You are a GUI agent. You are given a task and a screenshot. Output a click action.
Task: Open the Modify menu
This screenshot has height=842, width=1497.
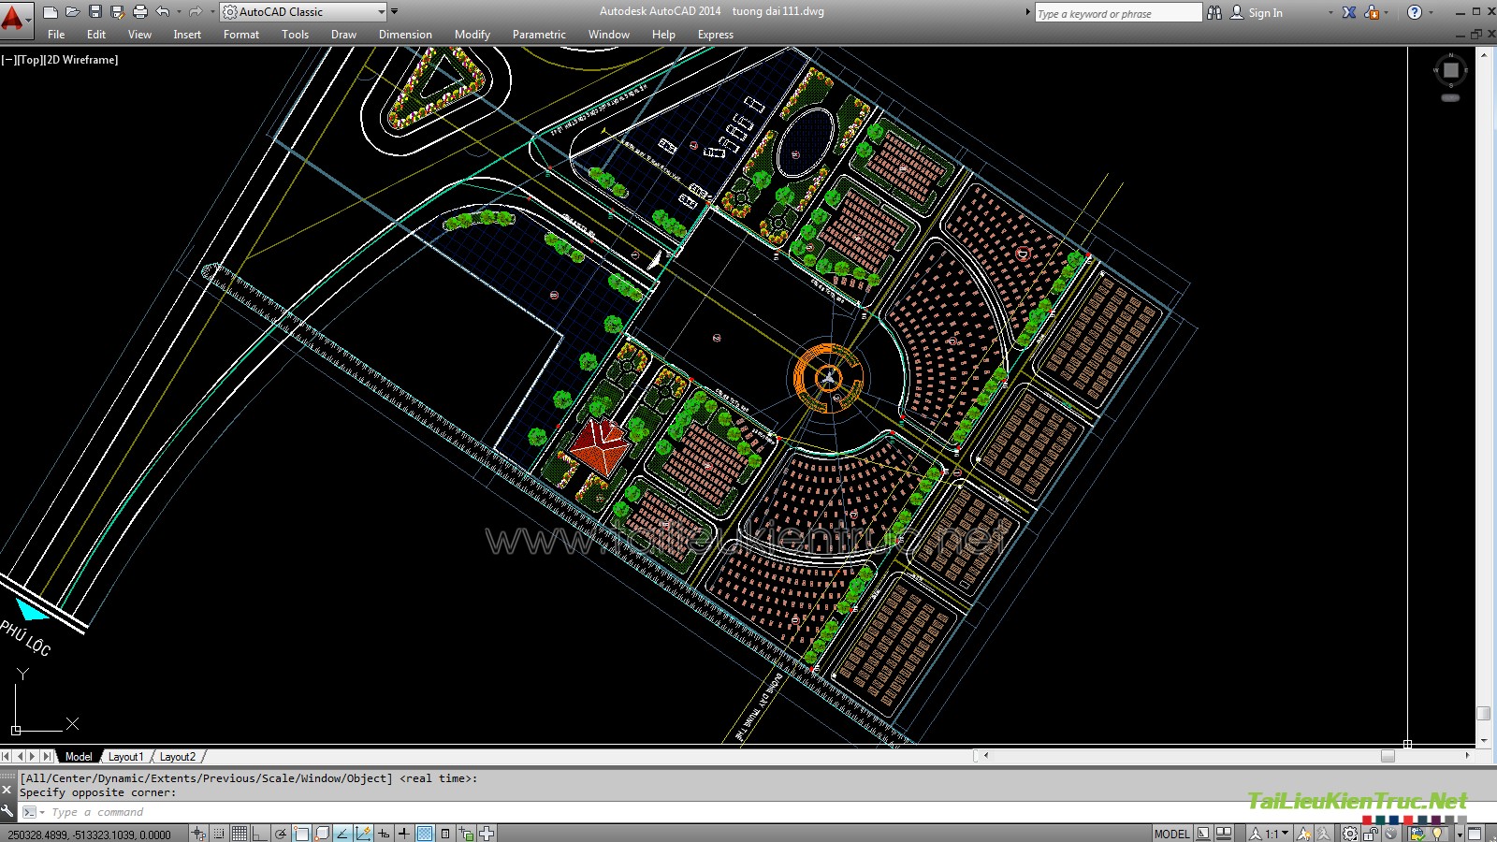(x=472, y=35)
